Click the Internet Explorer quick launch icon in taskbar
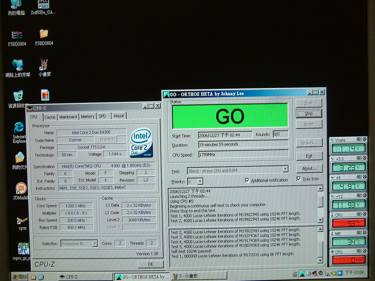The image size is (375, 281). pyautogui.click(x=41, y=277)
